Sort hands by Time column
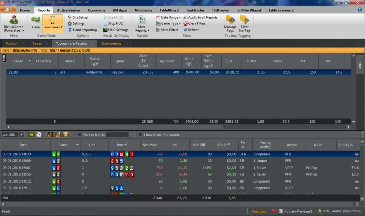Screen dimensions: 365x216 [x=23, y=145]
